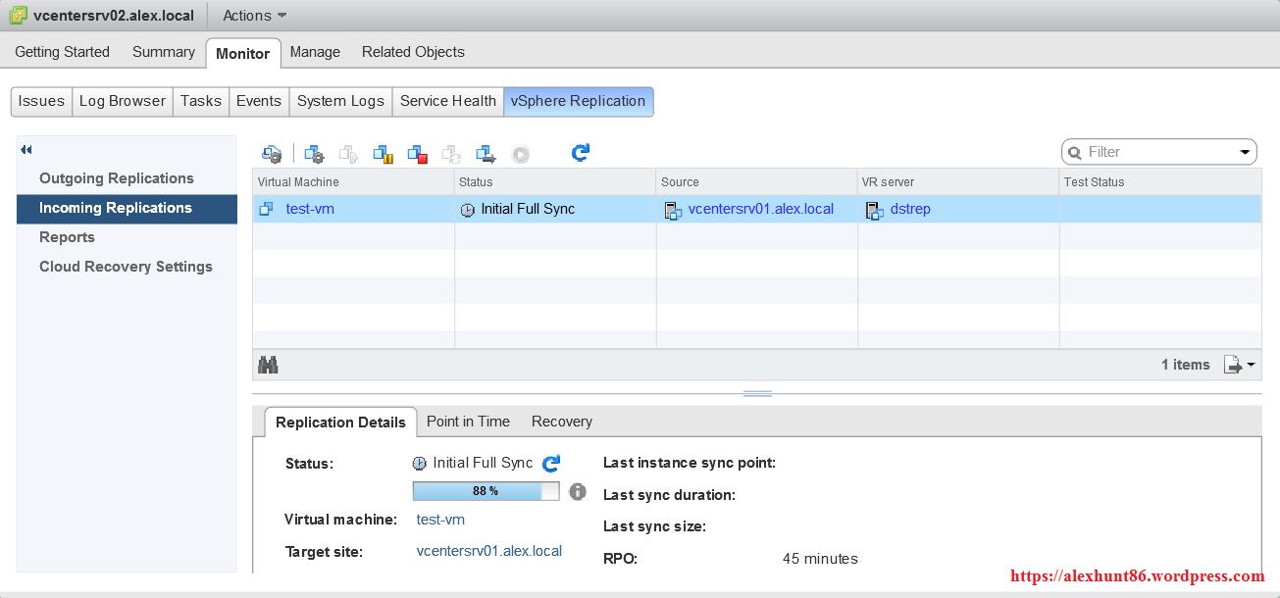Click the info icon beside progress bar

pos(578,491)
